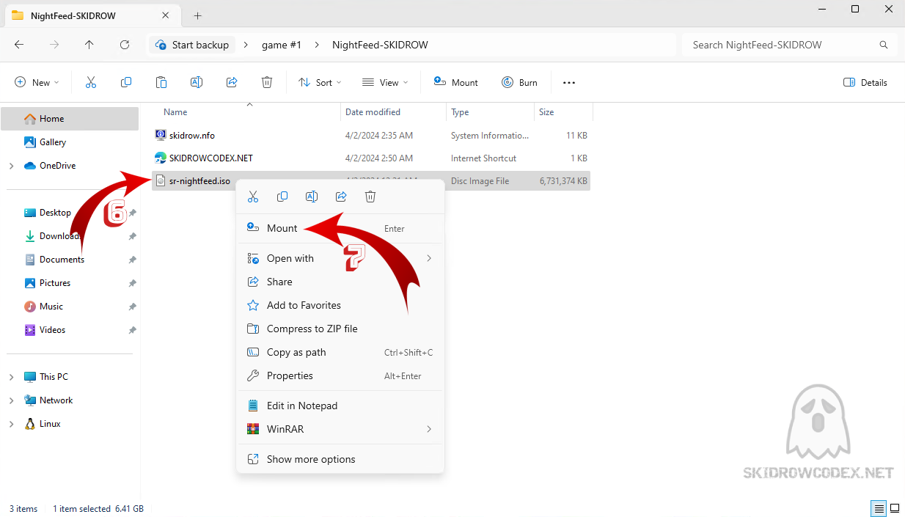
Task: Click the Share icon in the context menu
Action: 341,197
